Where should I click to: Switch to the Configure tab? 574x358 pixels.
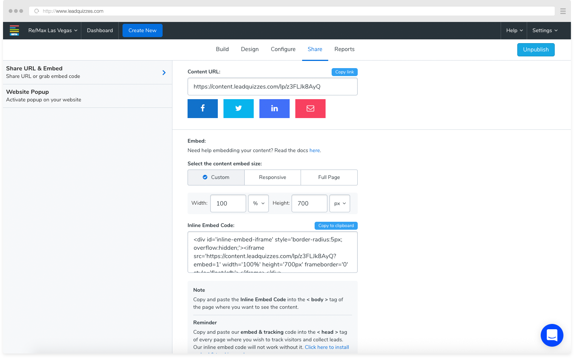tap(283, 49)
